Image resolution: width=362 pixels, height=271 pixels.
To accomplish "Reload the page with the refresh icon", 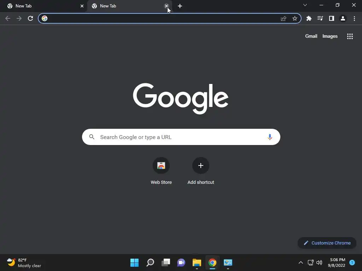I will tap(30, 18).
